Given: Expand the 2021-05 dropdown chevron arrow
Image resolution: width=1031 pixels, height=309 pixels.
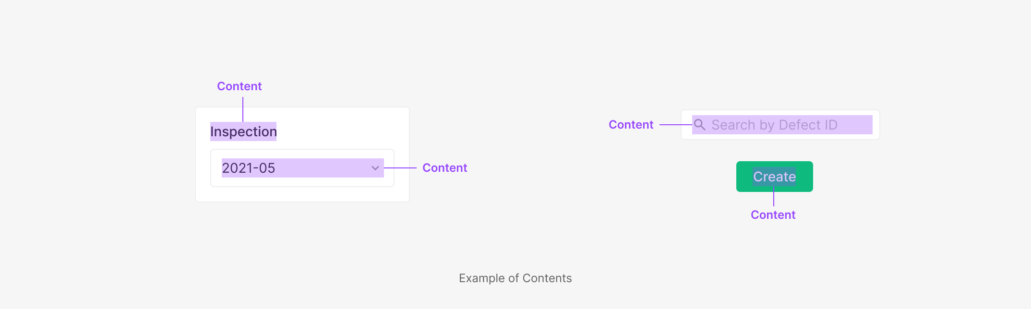Looking at the screenshot, I should click(375, 168).
